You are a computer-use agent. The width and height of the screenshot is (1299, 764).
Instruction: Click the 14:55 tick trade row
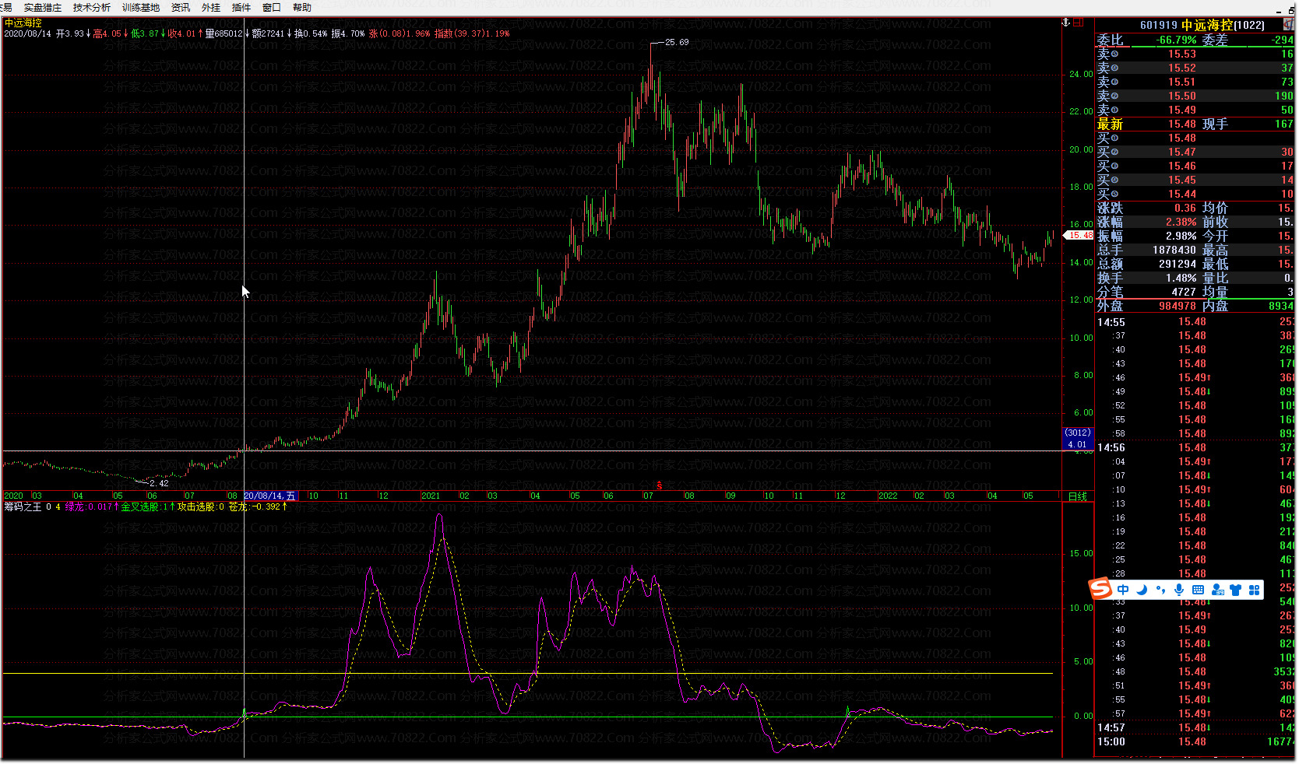tap(1195, 322)
